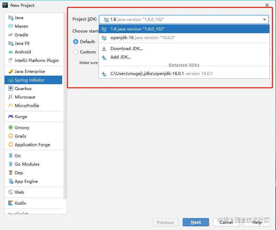The image size is (276, 230).
Task: Click the Go gopher icon
Action: click(11, 156)
